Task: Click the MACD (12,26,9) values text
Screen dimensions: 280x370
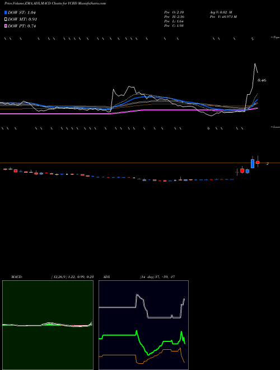Action: pyautogui.click(x=72, y=277)
